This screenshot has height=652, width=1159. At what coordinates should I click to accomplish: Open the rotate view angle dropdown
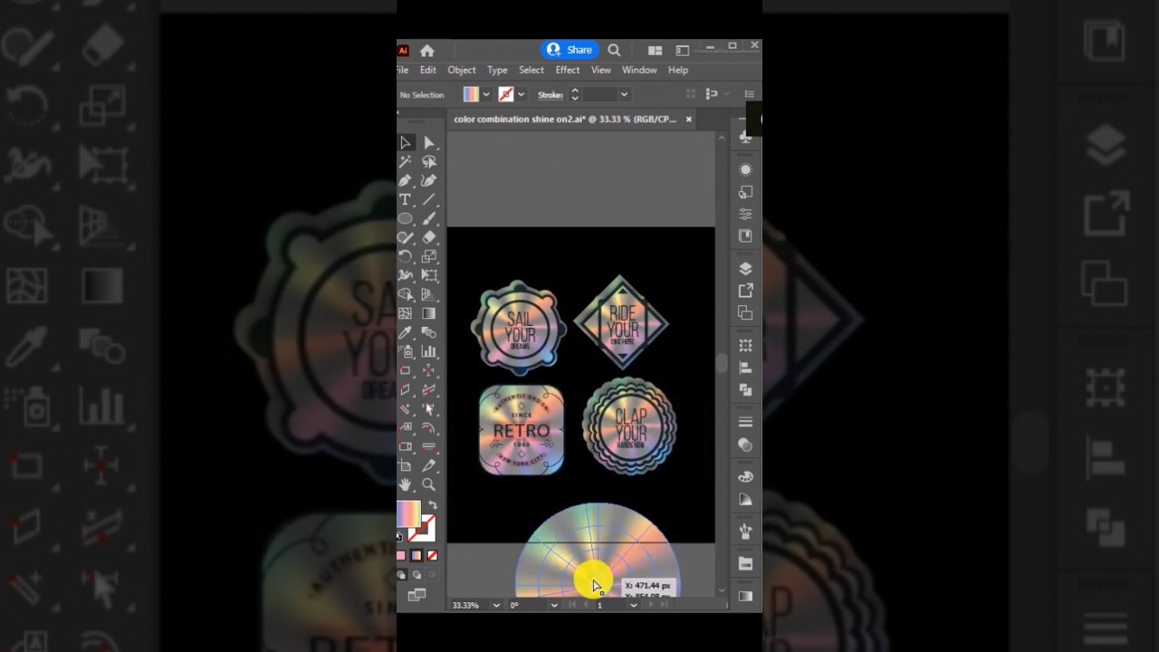coord(554,605)
